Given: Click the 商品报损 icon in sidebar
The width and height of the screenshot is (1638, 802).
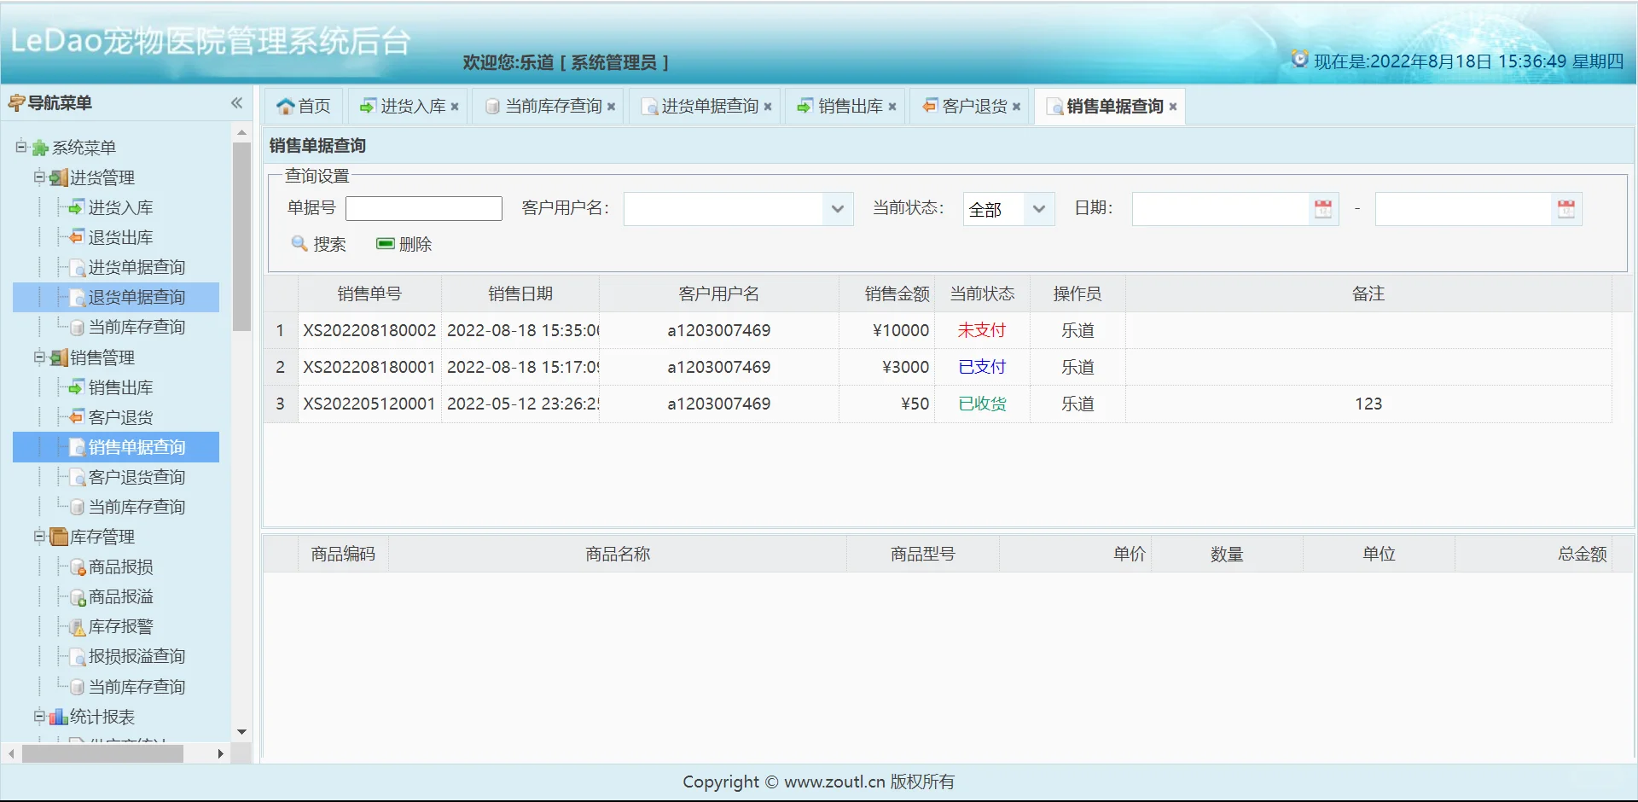Looking at the screenshot, I should pos(76,566).
